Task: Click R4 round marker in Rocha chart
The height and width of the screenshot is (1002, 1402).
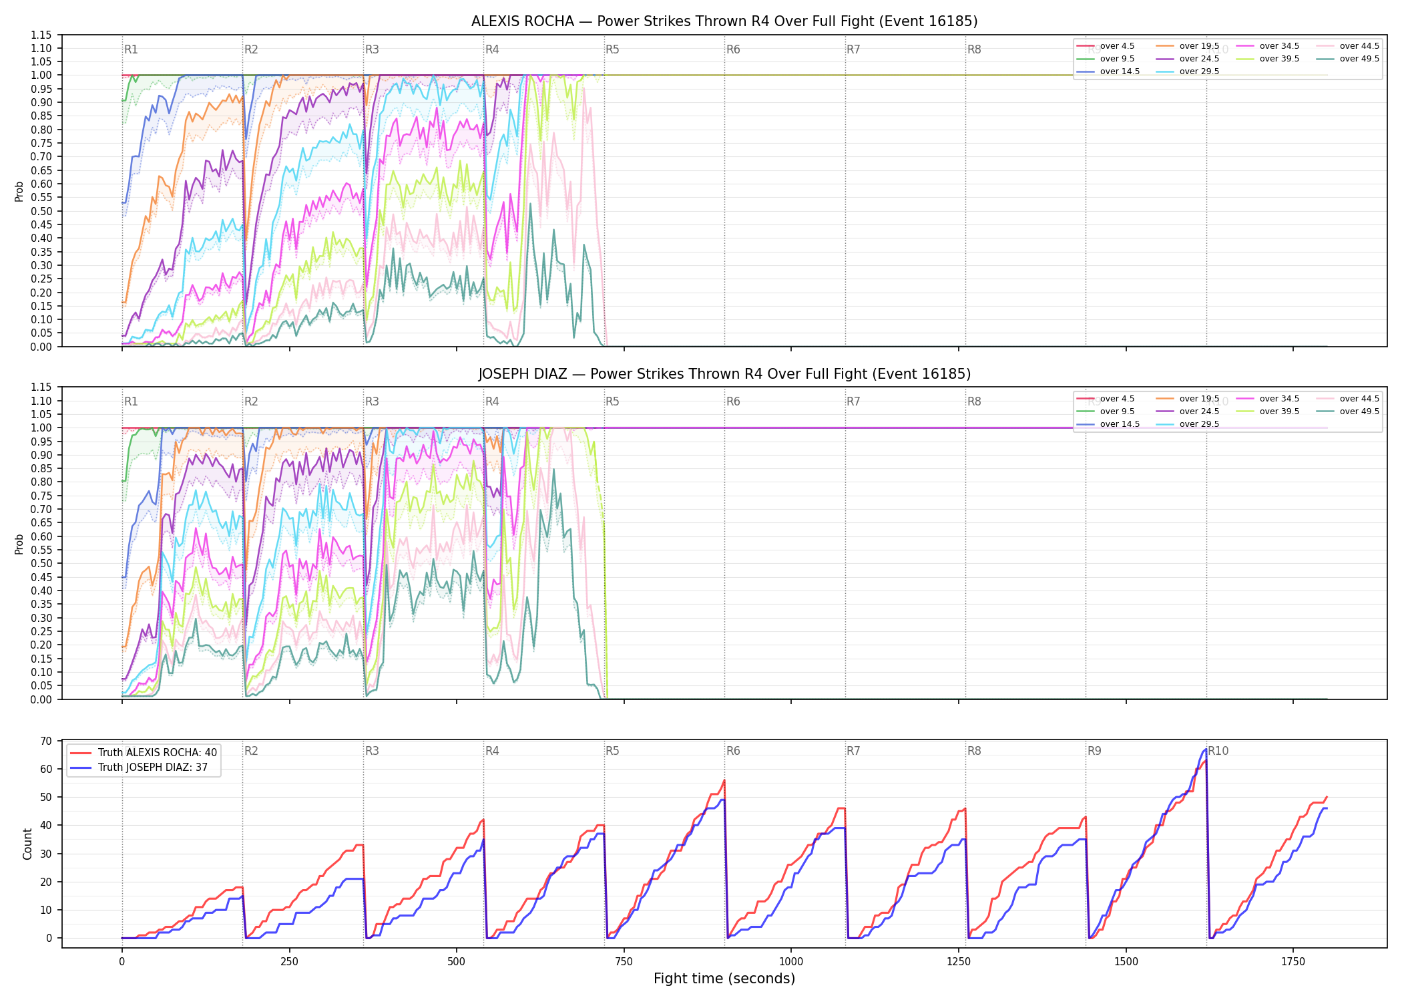Action: [x=492, y=49]
